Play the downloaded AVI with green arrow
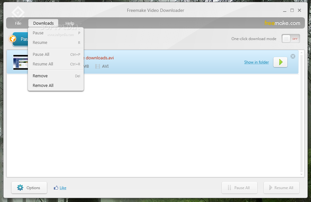This screenshot has width=311, height=202. tap(280, 62)
